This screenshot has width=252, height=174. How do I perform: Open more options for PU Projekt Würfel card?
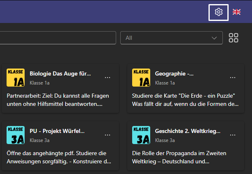(x=108, y=135)
